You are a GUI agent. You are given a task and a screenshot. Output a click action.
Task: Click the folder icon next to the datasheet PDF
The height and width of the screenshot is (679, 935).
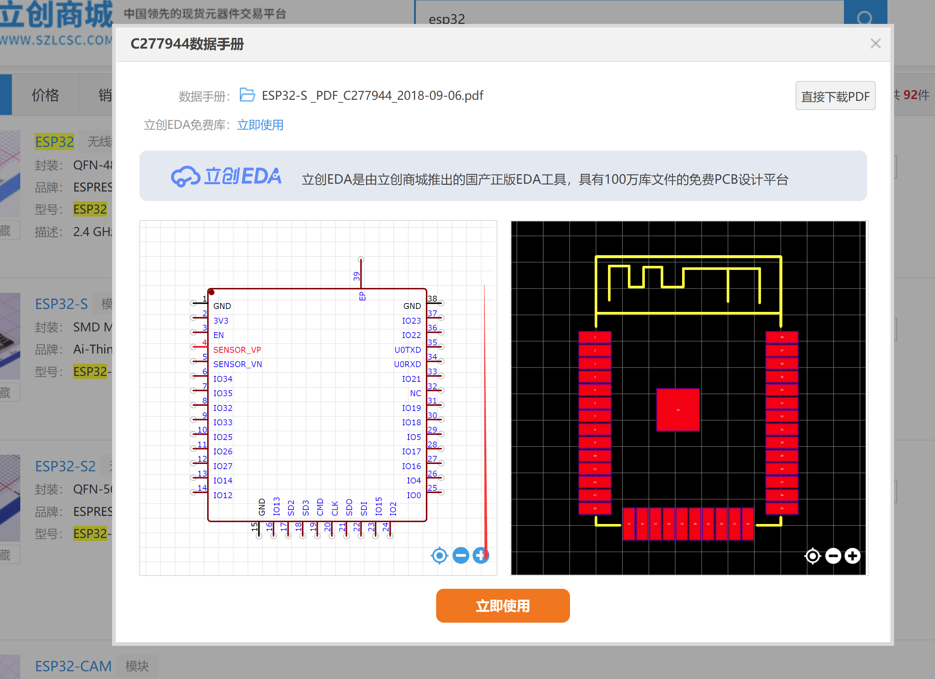(x=247, y=95)
